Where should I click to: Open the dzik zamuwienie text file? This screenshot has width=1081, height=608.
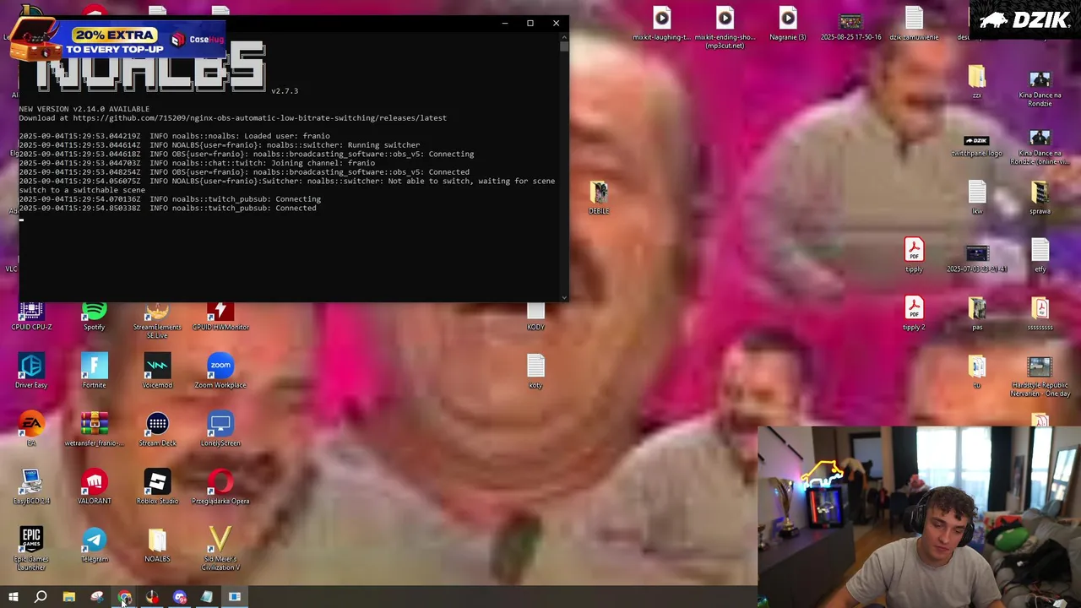coord(914,24)
